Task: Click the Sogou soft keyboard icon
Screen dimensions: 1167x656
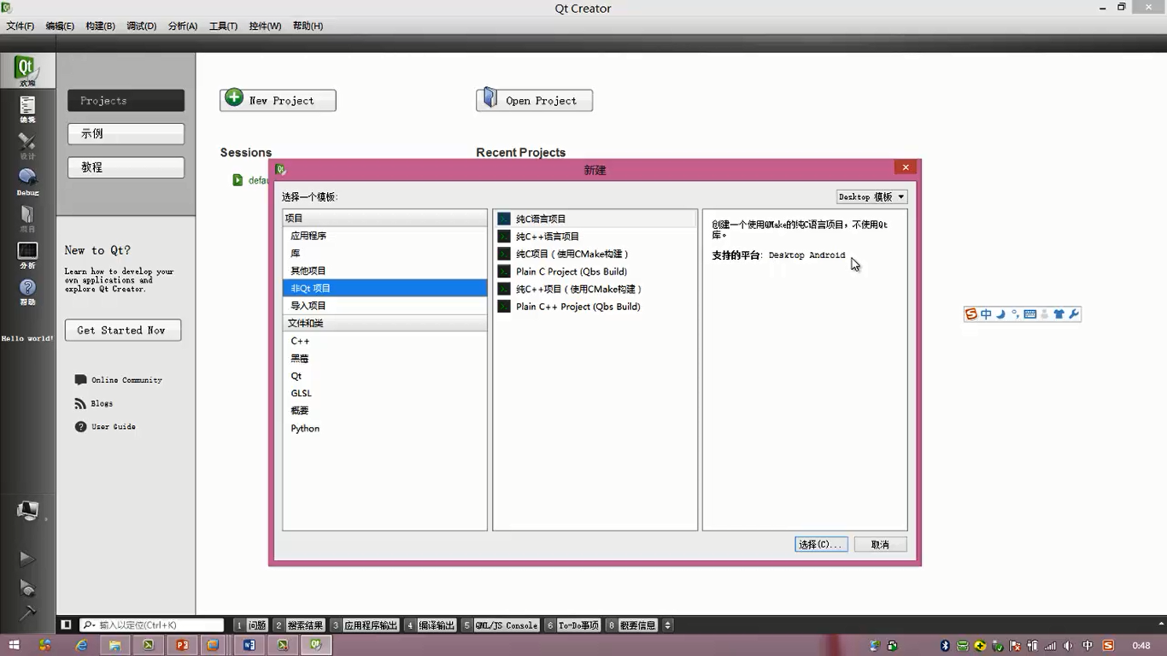Action: [x=1029, y=314]
